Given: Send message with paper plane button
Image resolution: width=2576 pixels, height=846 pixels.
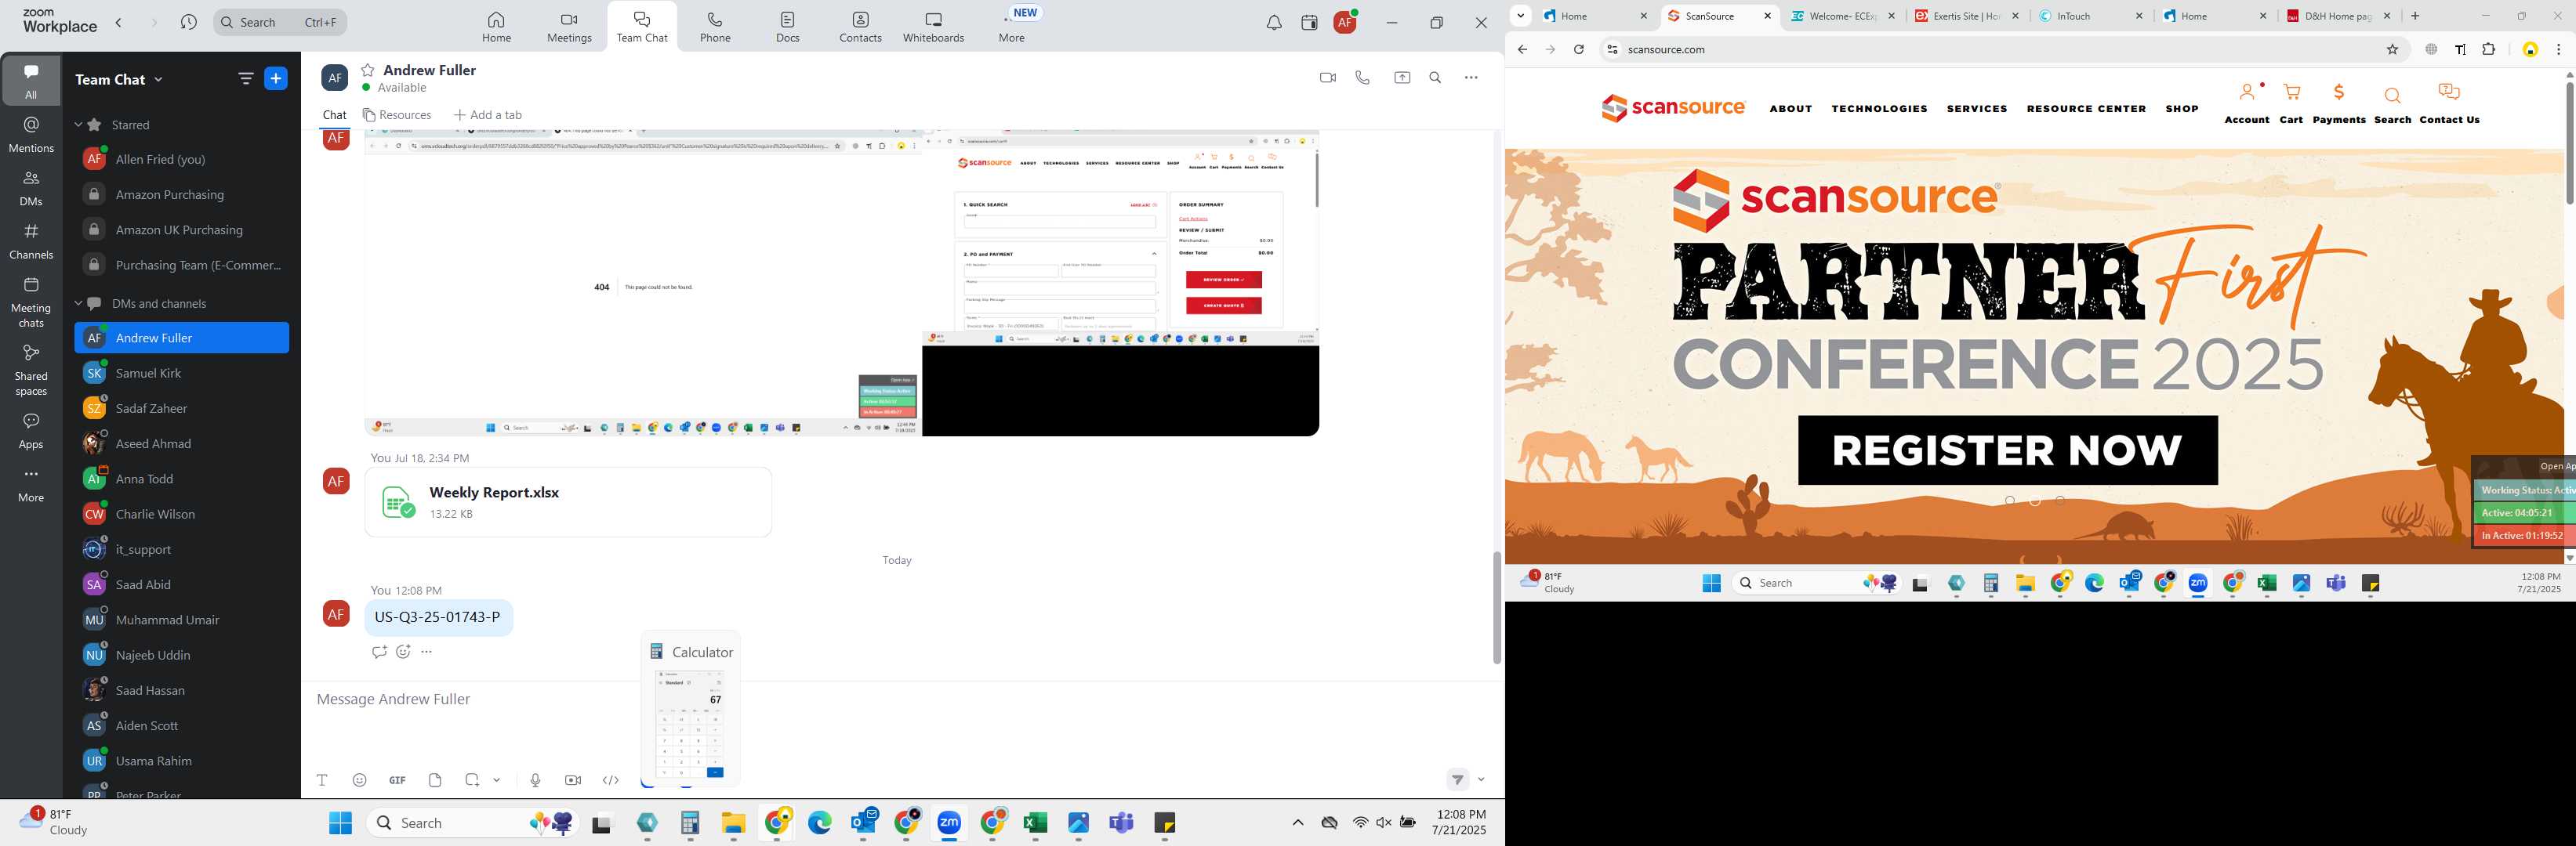Looking at the screenshot, I should click(1458, 780).
